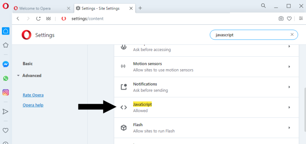Click 'Ask before sending' text

tap(150, 90)
